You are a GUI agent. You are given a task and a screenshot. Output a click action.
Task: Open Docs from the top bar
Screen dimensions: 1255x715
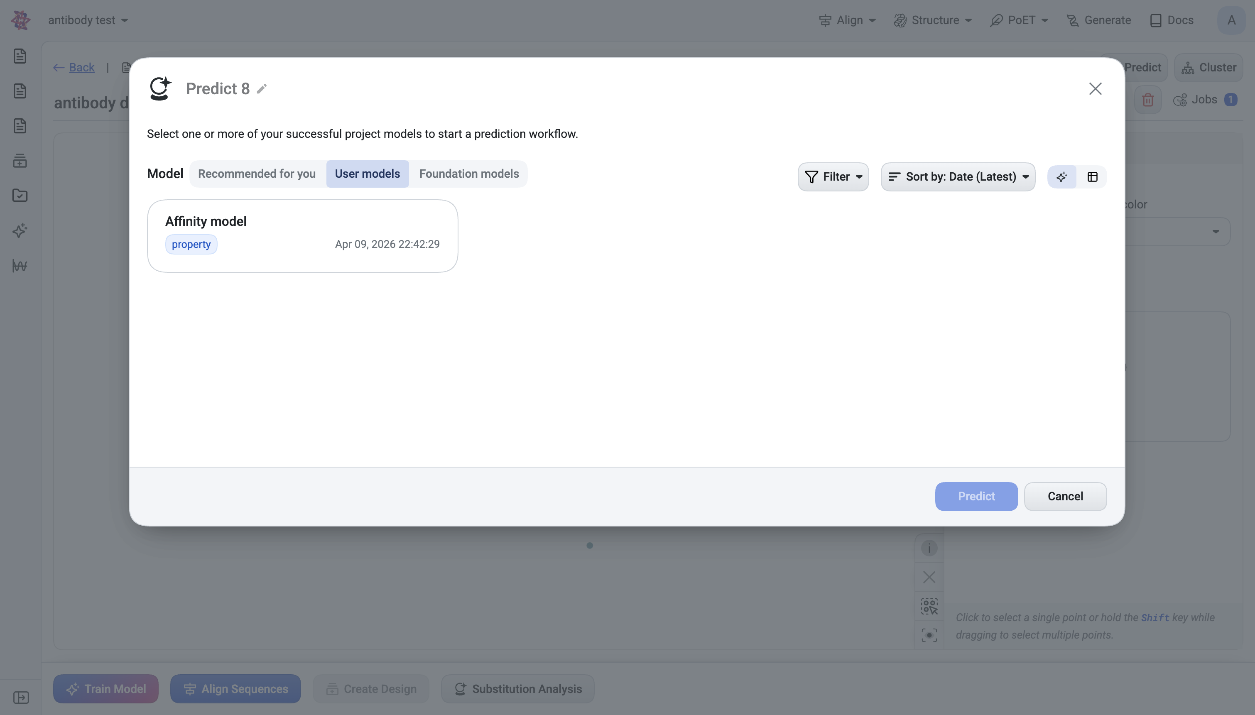pyautogui.click(x=1172, y=20)
